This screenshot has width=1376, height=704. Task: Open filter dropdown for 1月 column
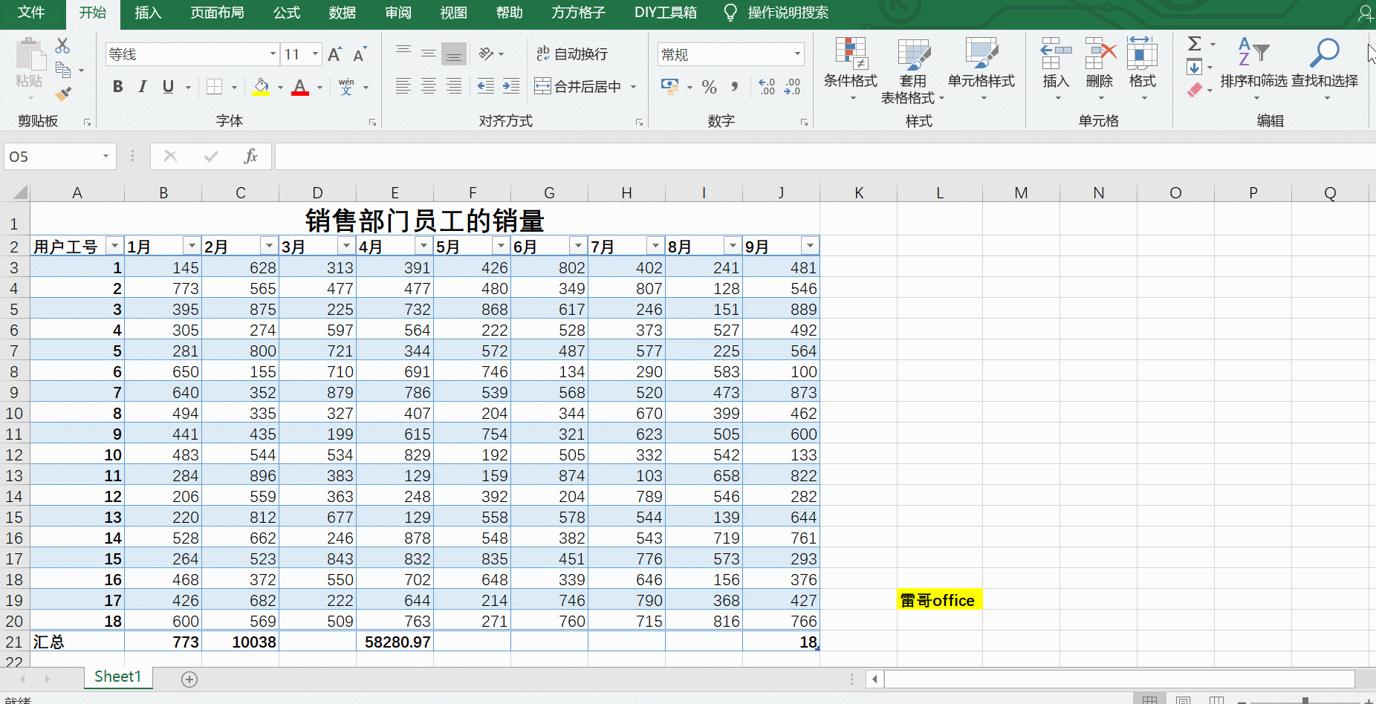pos(192,246)
